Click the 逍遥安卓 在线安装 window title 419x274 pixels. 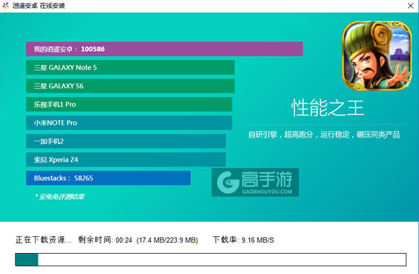click(x=38, y=6)
